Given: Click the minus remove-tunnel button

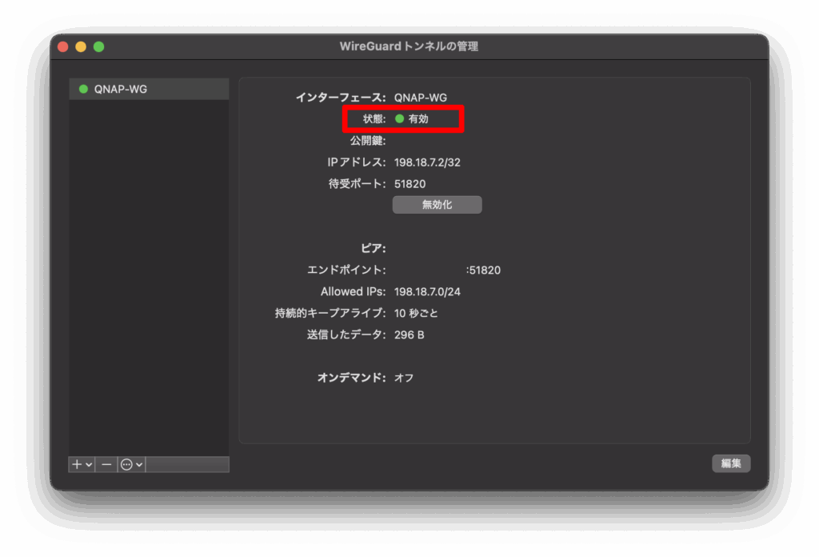Looking at the screenshot, I should point(106,464).
